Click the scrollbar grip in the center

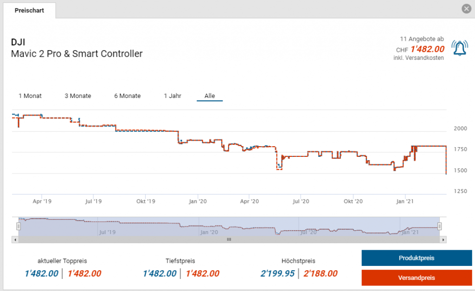point(229,239)
